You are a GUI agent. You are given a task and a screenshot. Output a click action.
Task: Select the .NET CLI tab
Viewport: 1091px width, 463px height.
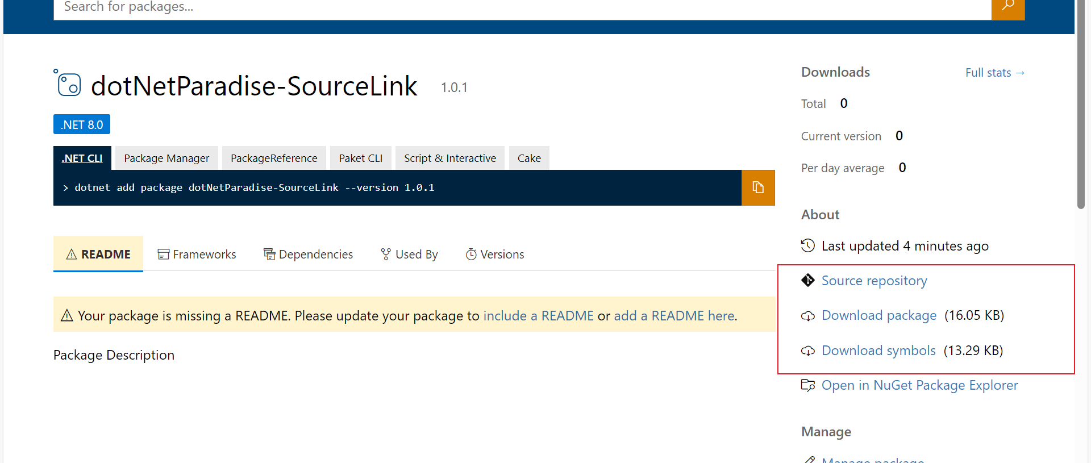coord(82,158)
